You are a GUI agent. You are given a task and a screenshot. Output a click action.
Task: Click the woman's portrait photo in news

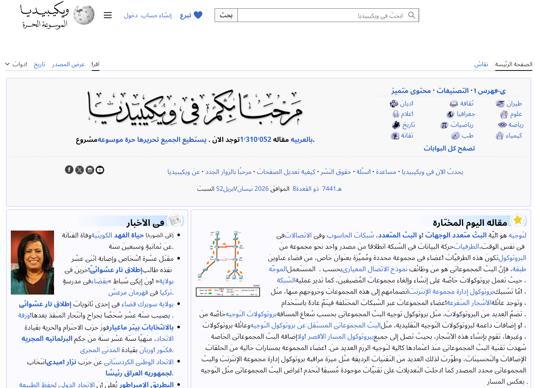(x=32, y=263)
